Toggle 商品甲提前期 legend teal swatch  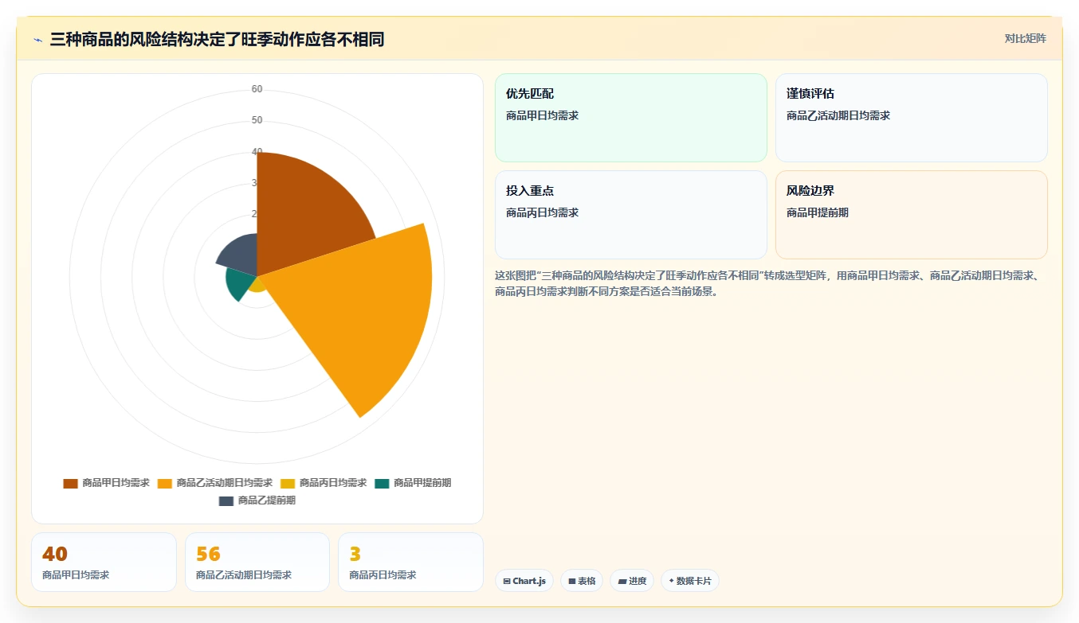tap(382, 483)
